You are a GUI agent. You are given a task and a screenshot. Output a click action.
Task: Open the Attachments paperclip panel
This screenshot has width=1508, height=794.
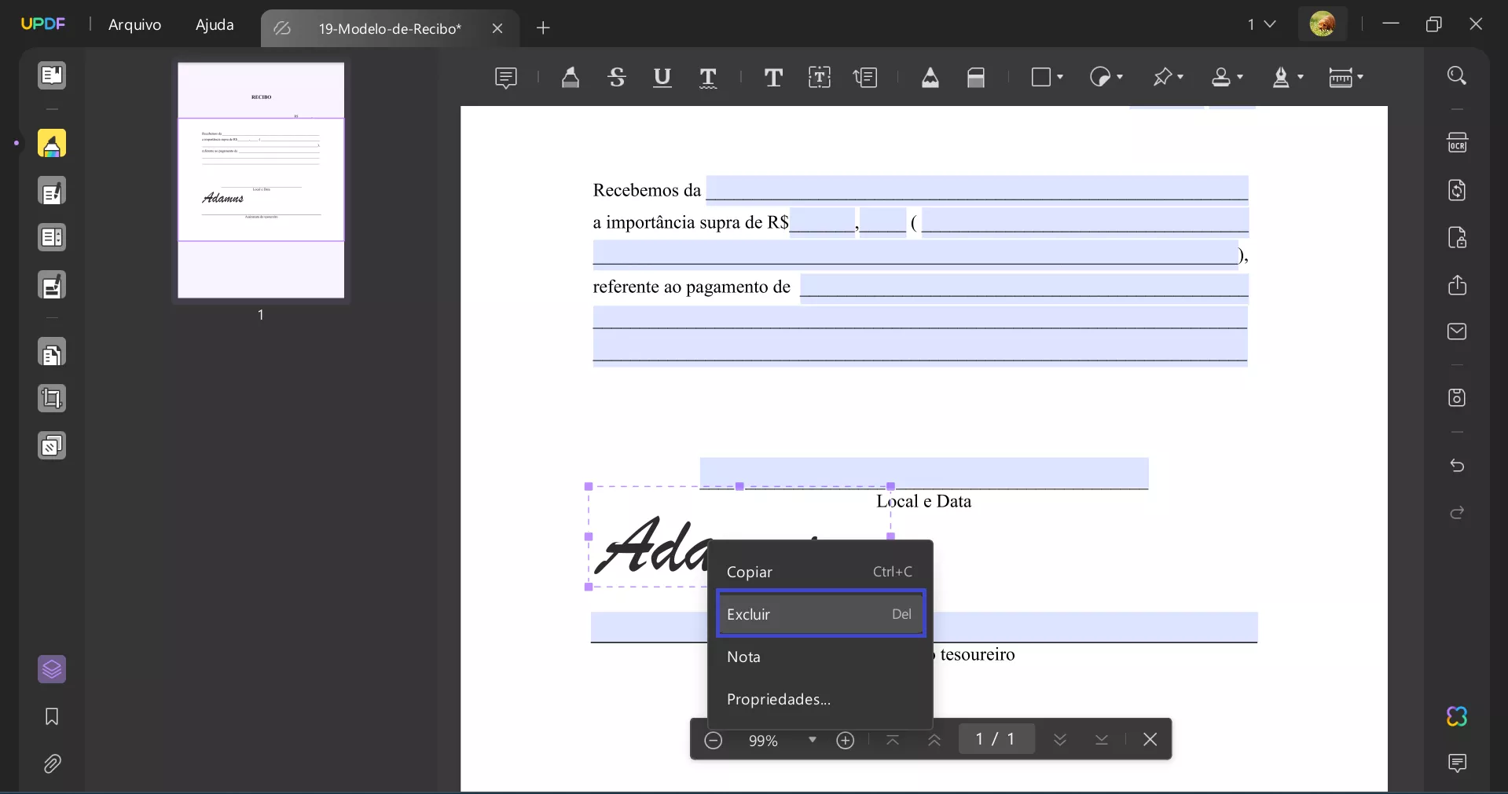(52, 763)
